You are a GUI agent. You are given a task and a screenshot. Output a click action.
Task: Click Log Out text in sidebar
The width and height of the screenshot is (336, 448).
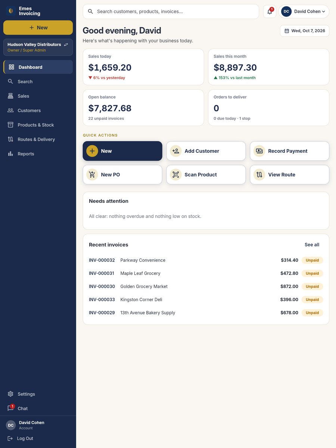tap(25, 438)
